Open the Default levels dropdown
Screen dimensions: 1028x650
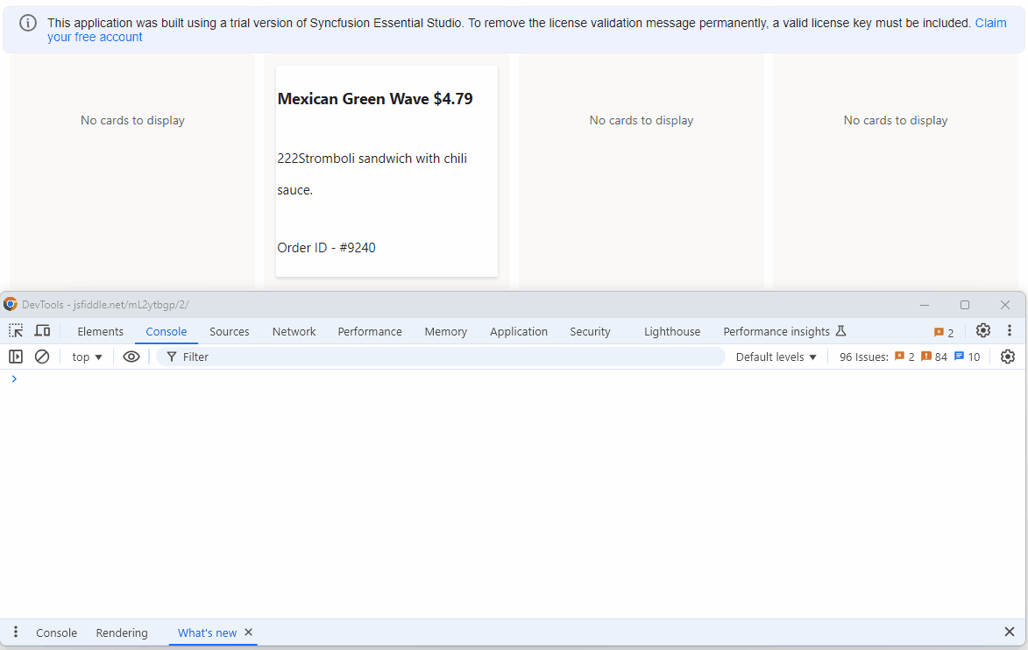776,357
